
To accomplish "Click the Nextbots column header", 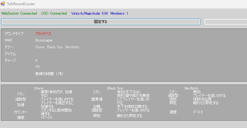I will (x=191, y=88).
